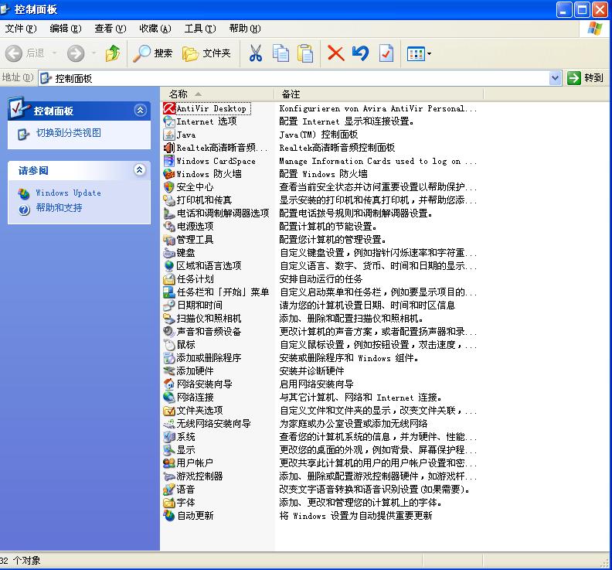This screenshot has width=612, height=570.
Task: Open the 帮助(H) menu
Action: [x=245, y=29]
